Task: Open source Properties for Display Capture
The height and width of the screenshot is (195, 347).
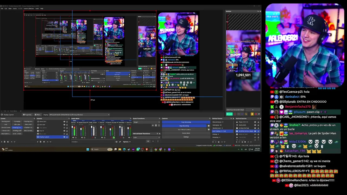Action: coord(27,115)
